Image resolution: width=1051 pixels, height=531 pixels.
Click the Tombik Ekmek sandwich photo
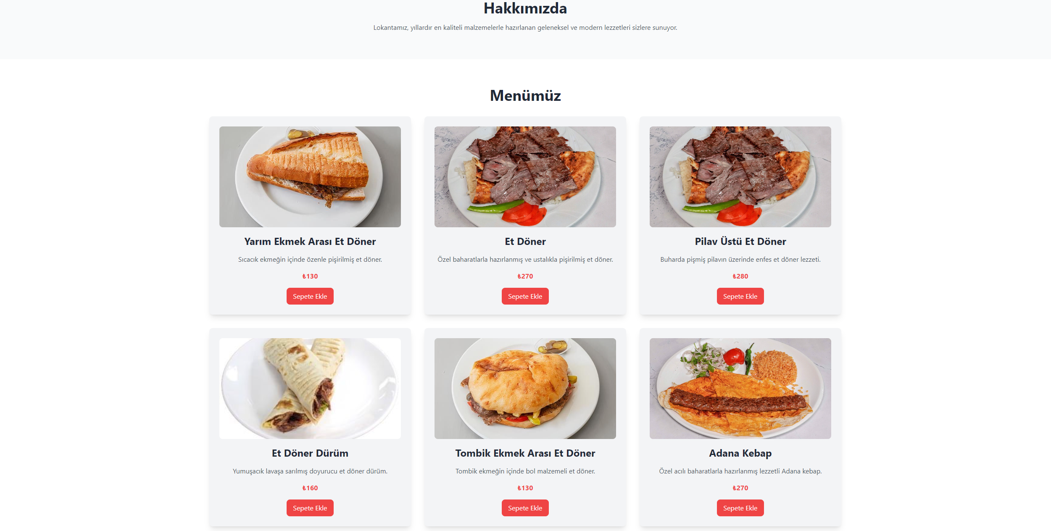(525, 389)
